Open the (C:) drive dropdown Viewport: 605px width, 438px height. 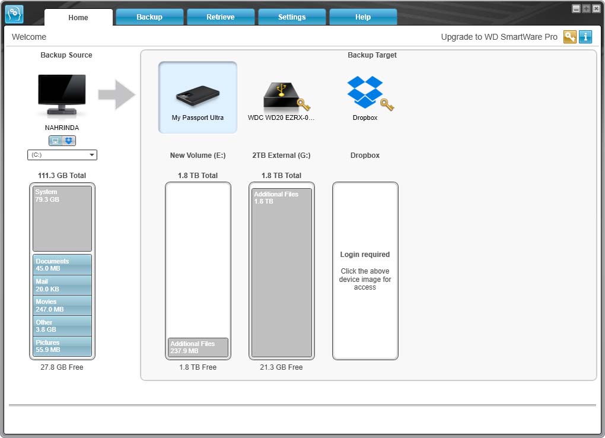coord(62,155)
